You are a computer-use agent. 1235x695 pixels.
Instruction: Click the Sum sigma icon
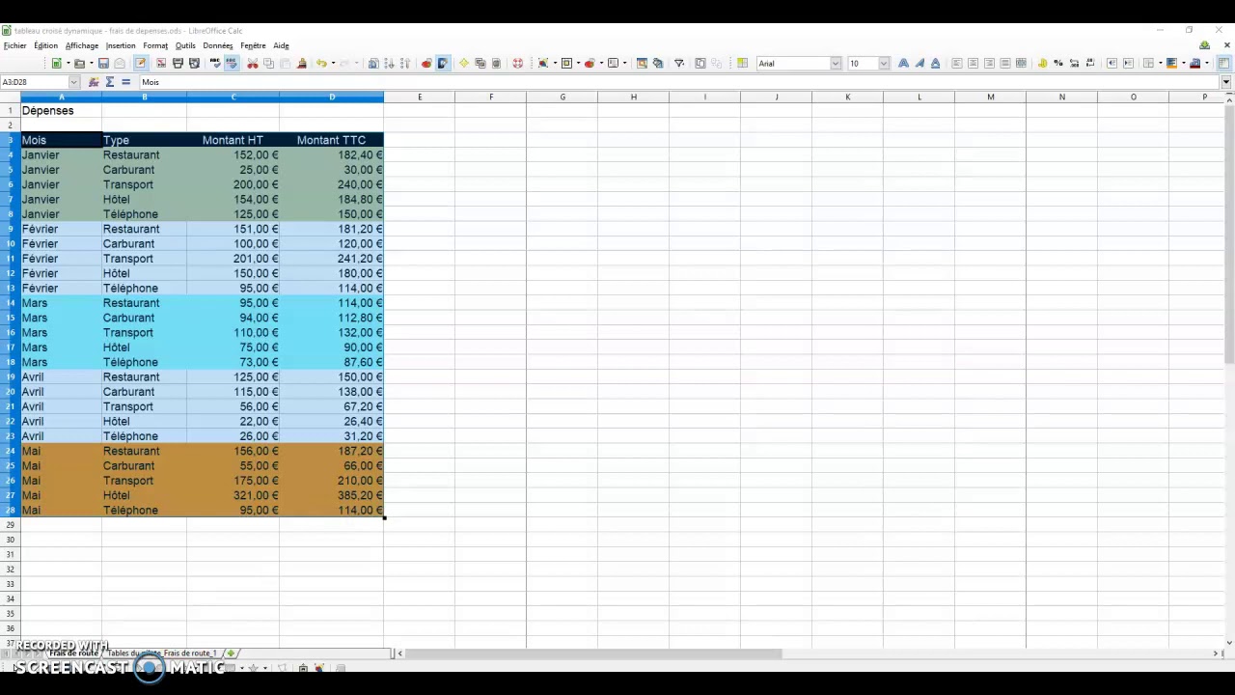[x=110, y=82]
